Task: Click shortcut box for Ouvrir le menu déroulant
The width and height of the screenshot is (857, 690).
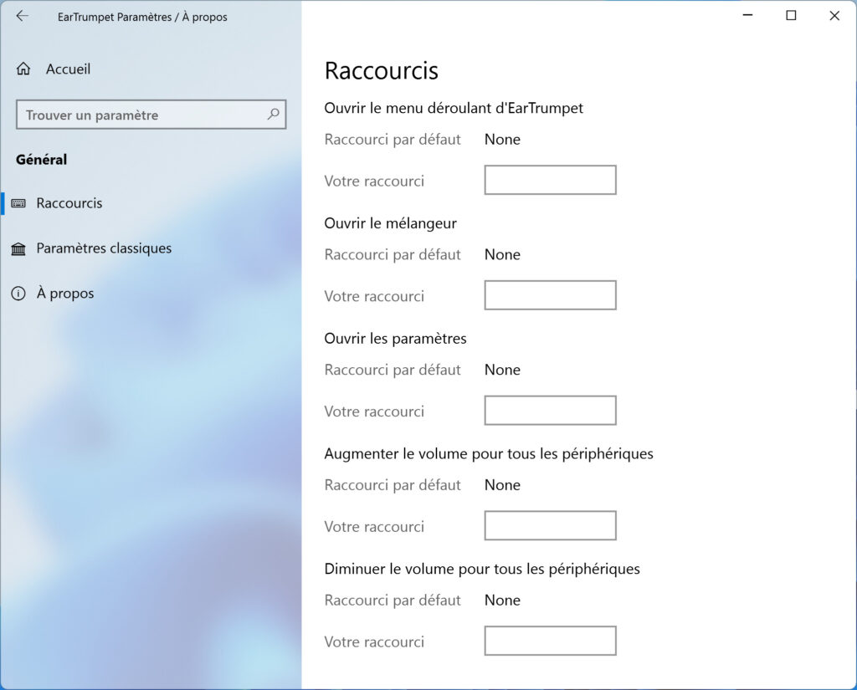Action: 551,180
